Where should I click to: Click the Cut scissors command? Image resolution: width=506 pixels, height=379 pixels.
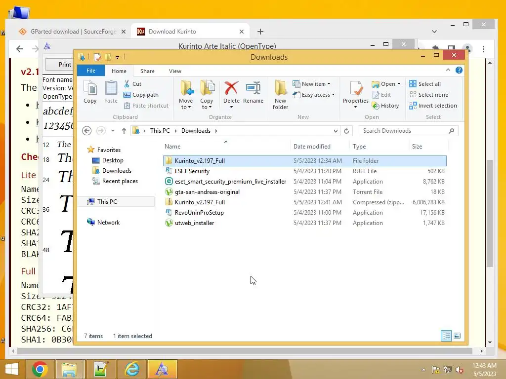click(132, 84)
